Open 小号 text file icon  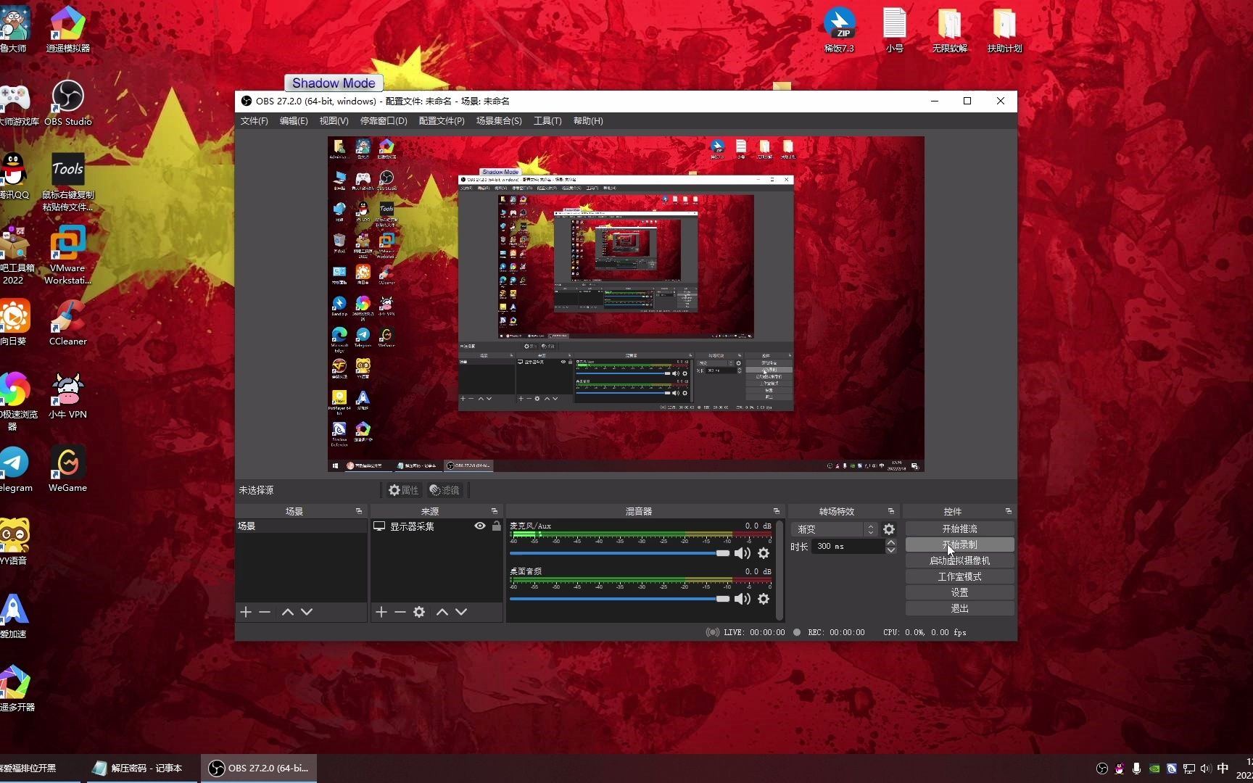895,30
